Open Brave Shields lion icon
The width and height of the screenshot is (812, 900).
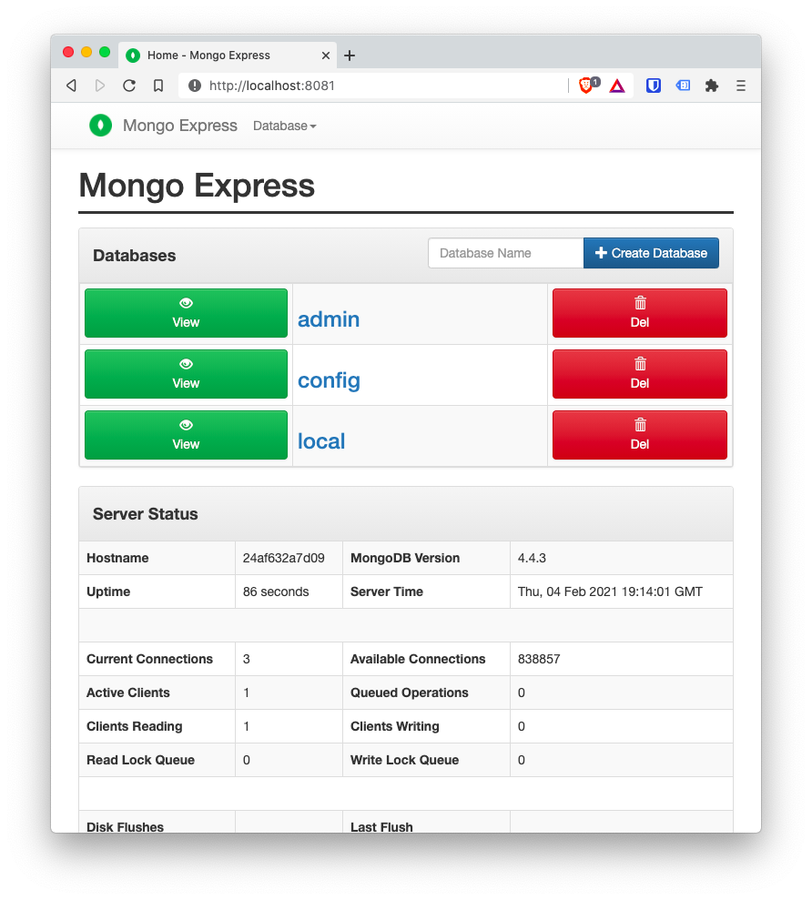[x=586, y=86]
